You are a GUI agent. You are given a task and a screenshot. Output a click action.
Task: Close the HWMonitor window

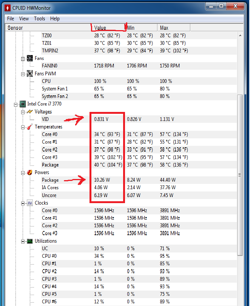235,6
